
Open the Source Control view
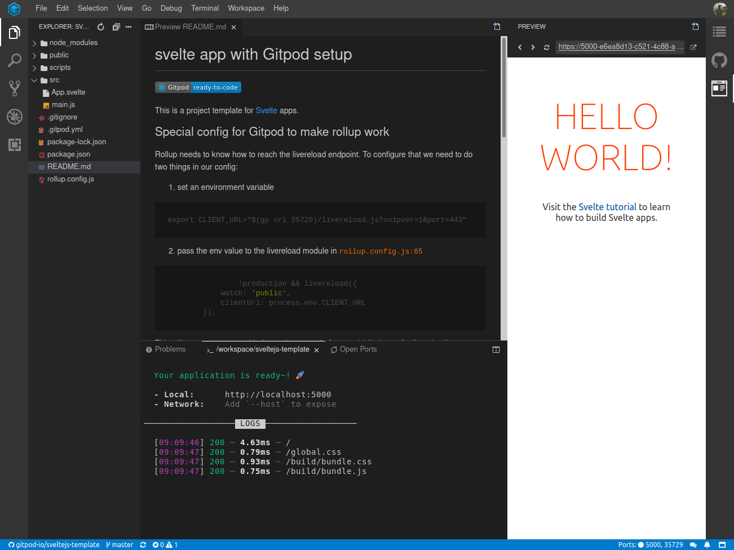coord(14,88)
